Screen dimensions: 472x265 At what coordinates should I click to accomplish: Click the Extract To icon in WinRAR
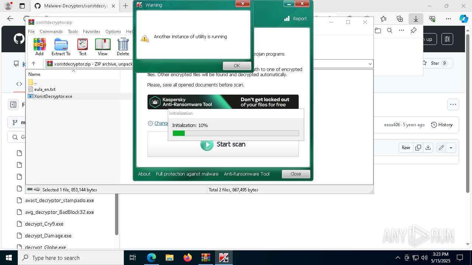coord(61,47)
